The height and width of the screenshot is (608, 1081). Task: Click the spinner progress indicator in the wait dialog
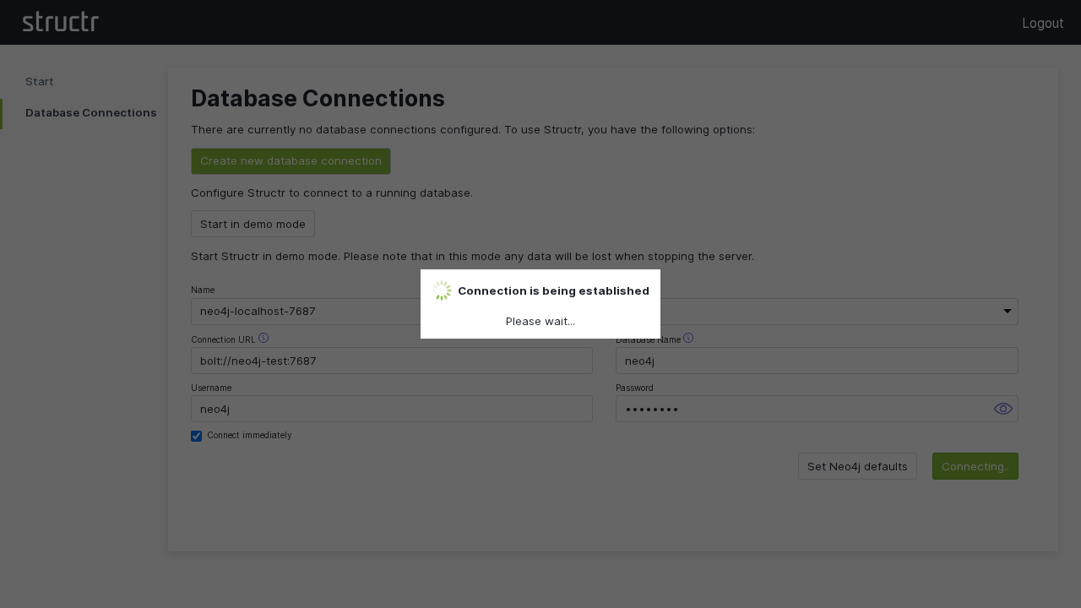click(x=442, y=290)
